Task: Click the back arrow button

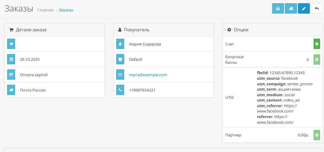Action: pyautogui.click(x=317, y=9)
